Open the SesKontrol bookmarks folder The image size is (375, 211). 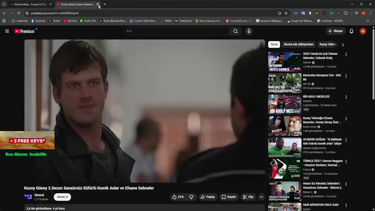pyautogui.click(x=20, y=21)
